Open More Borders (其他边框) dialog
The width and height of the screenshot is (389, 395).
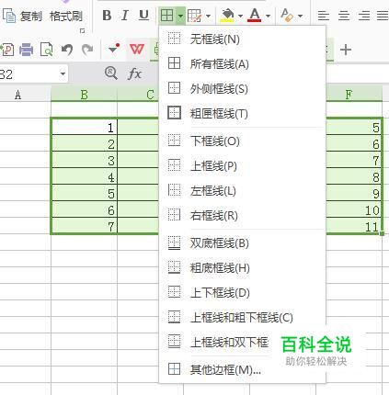[242, 369]
